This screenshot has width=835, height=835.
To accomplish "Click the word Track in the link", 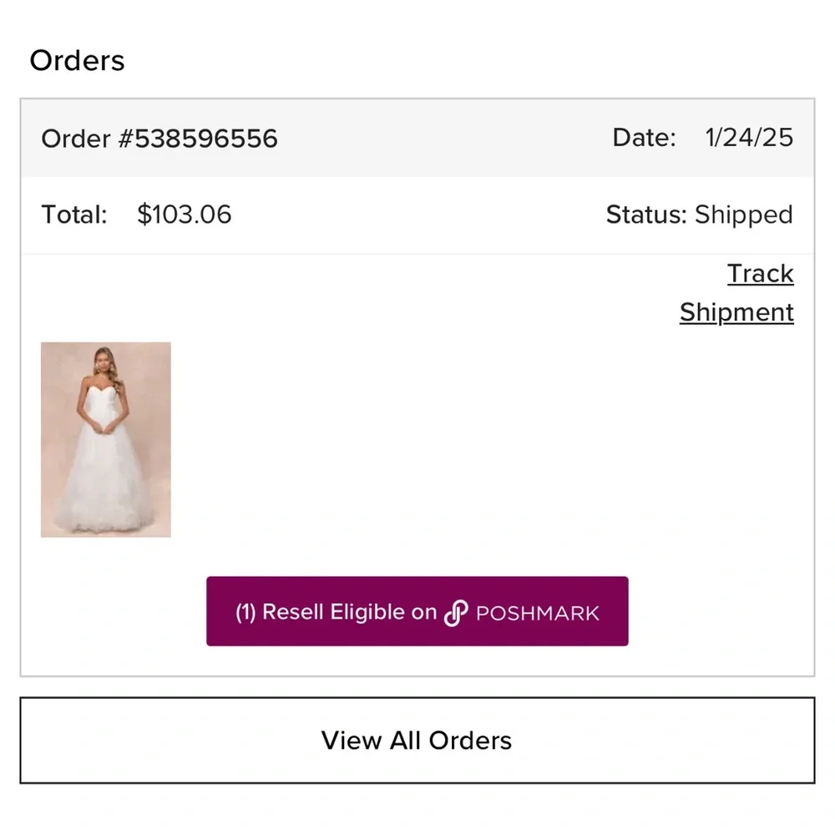I will (x=760, y=274).
